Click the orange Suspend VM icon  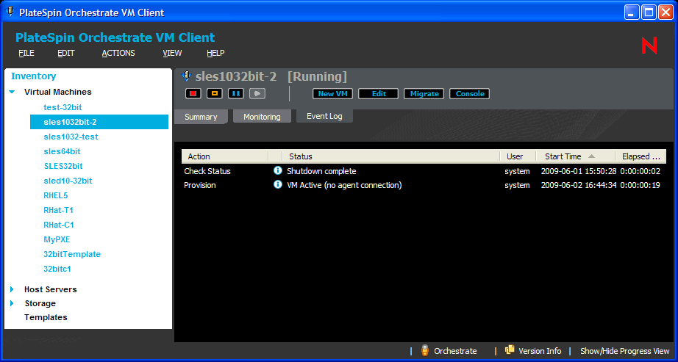(x=215, y=93)
